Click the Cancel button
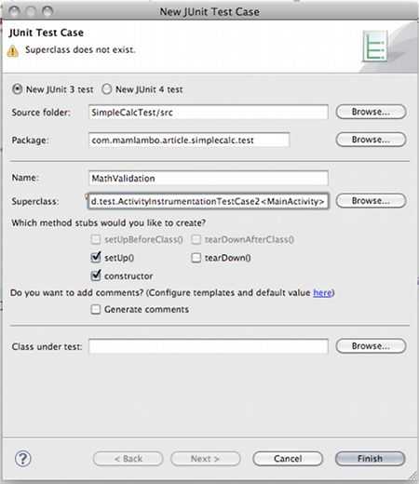419x484 pixels. tap(288, 459)
